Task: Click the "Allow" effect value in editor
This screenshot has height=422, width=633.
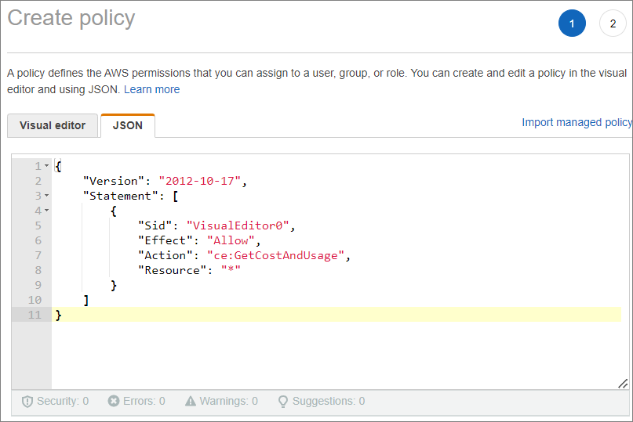Action: coord(231,240)
